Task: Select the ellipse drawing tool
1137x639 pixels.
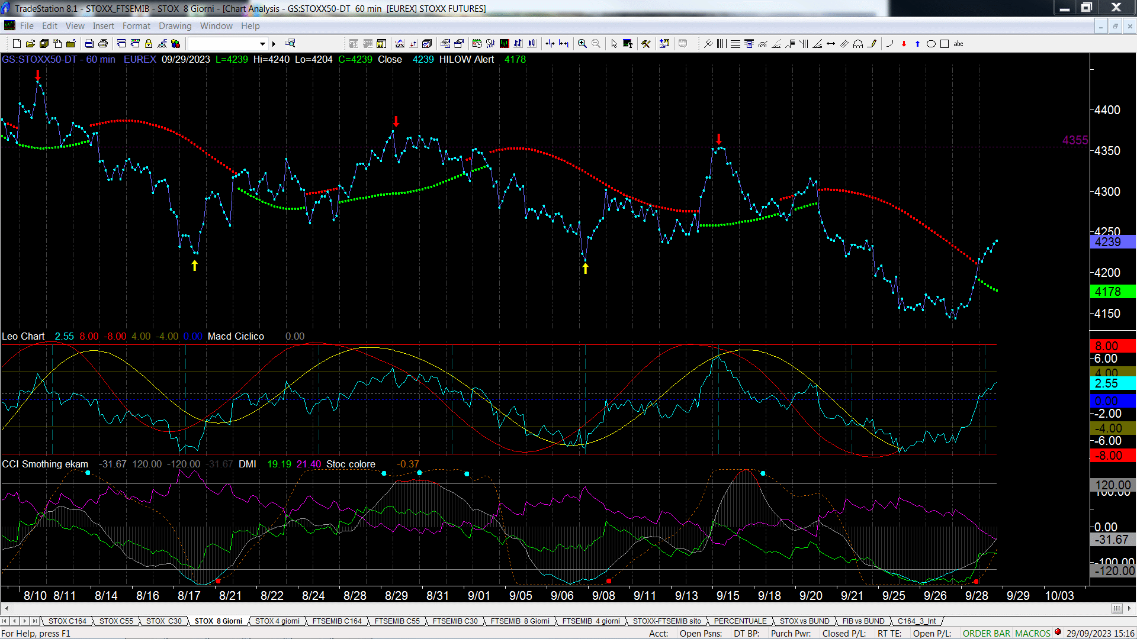Action: 931,44
